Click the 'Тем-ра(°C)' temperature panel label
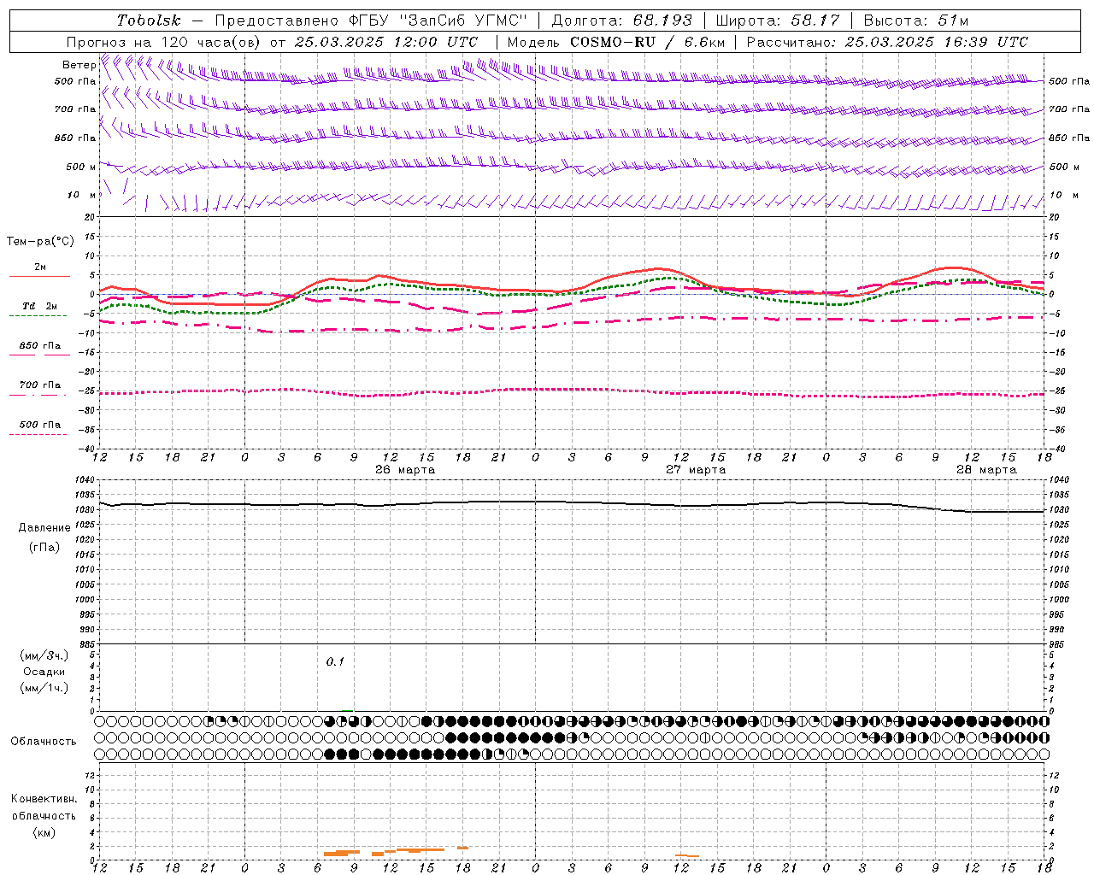The width and height of the screenshot is (1094, 875). pyautogui.click(x=40, y=241)
